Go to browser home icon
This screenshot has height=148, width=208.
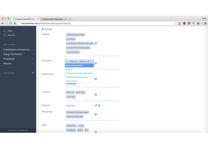[15, 23]
